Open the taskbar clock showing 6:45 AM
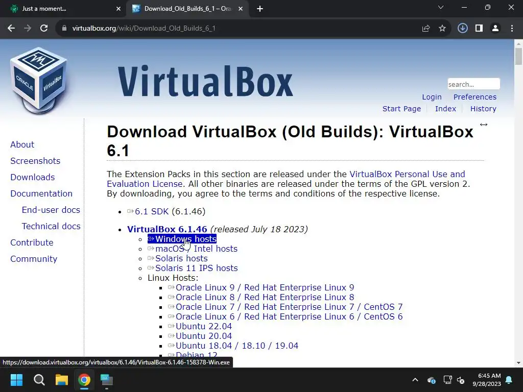This screenshot has height=392, width=523. [487, 380]
